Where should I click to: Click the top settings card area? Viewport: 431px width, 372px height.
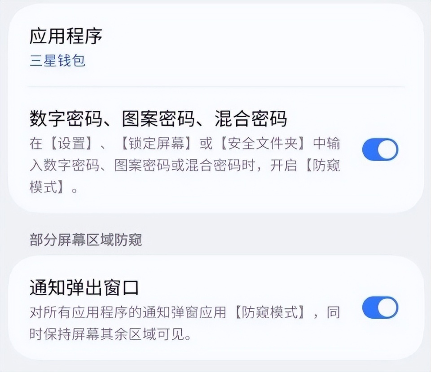215,108
